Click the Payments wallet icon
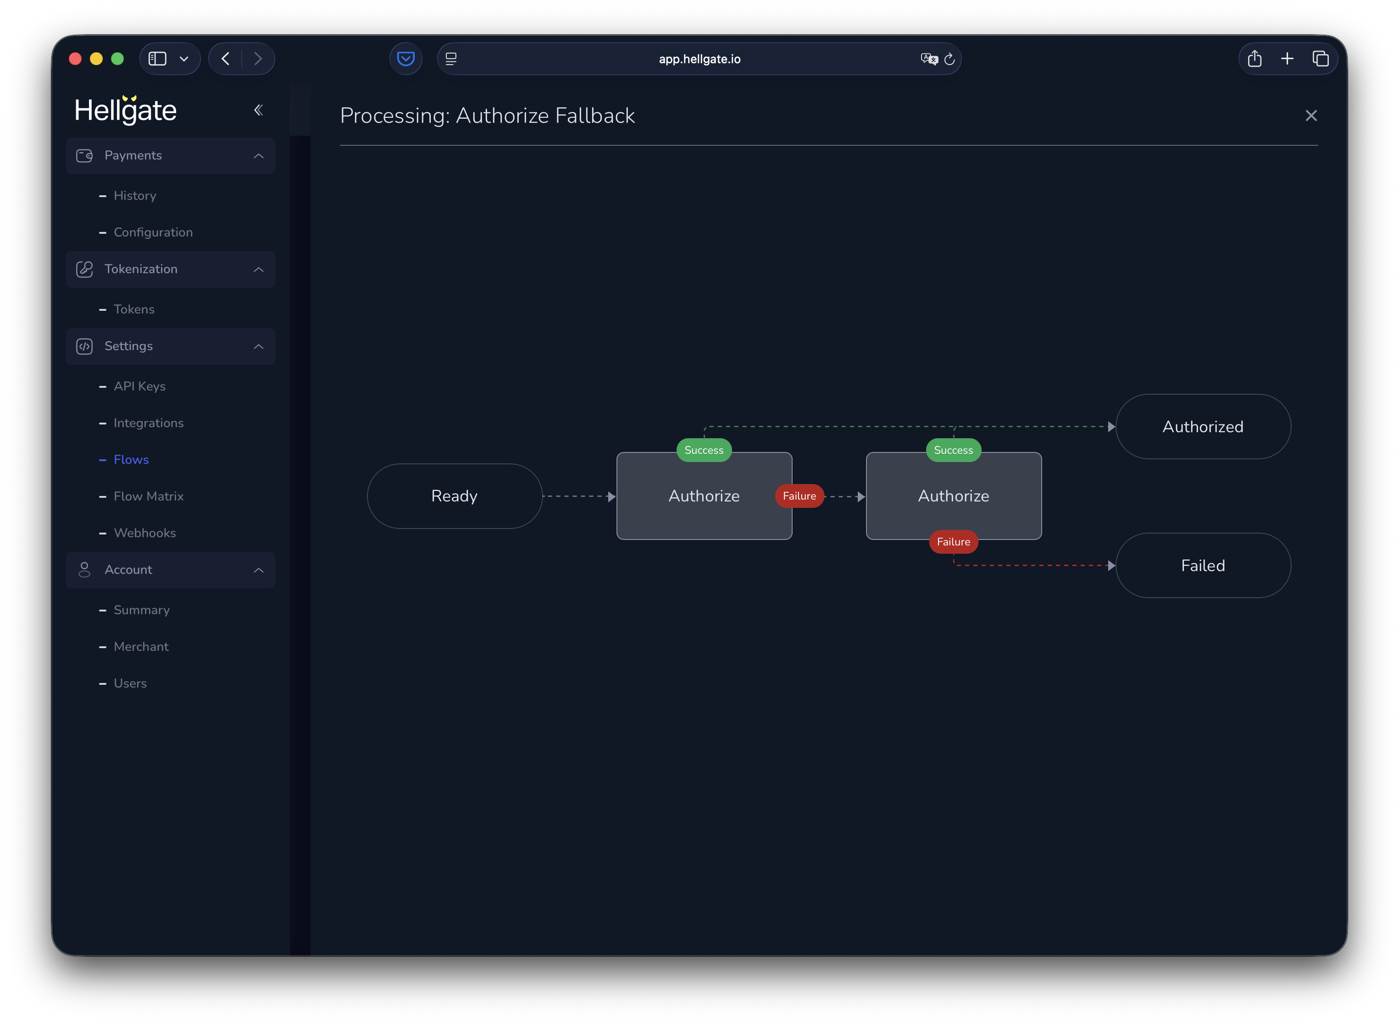The width and height of the screenshot is (1399, 1024). [84, 155]
